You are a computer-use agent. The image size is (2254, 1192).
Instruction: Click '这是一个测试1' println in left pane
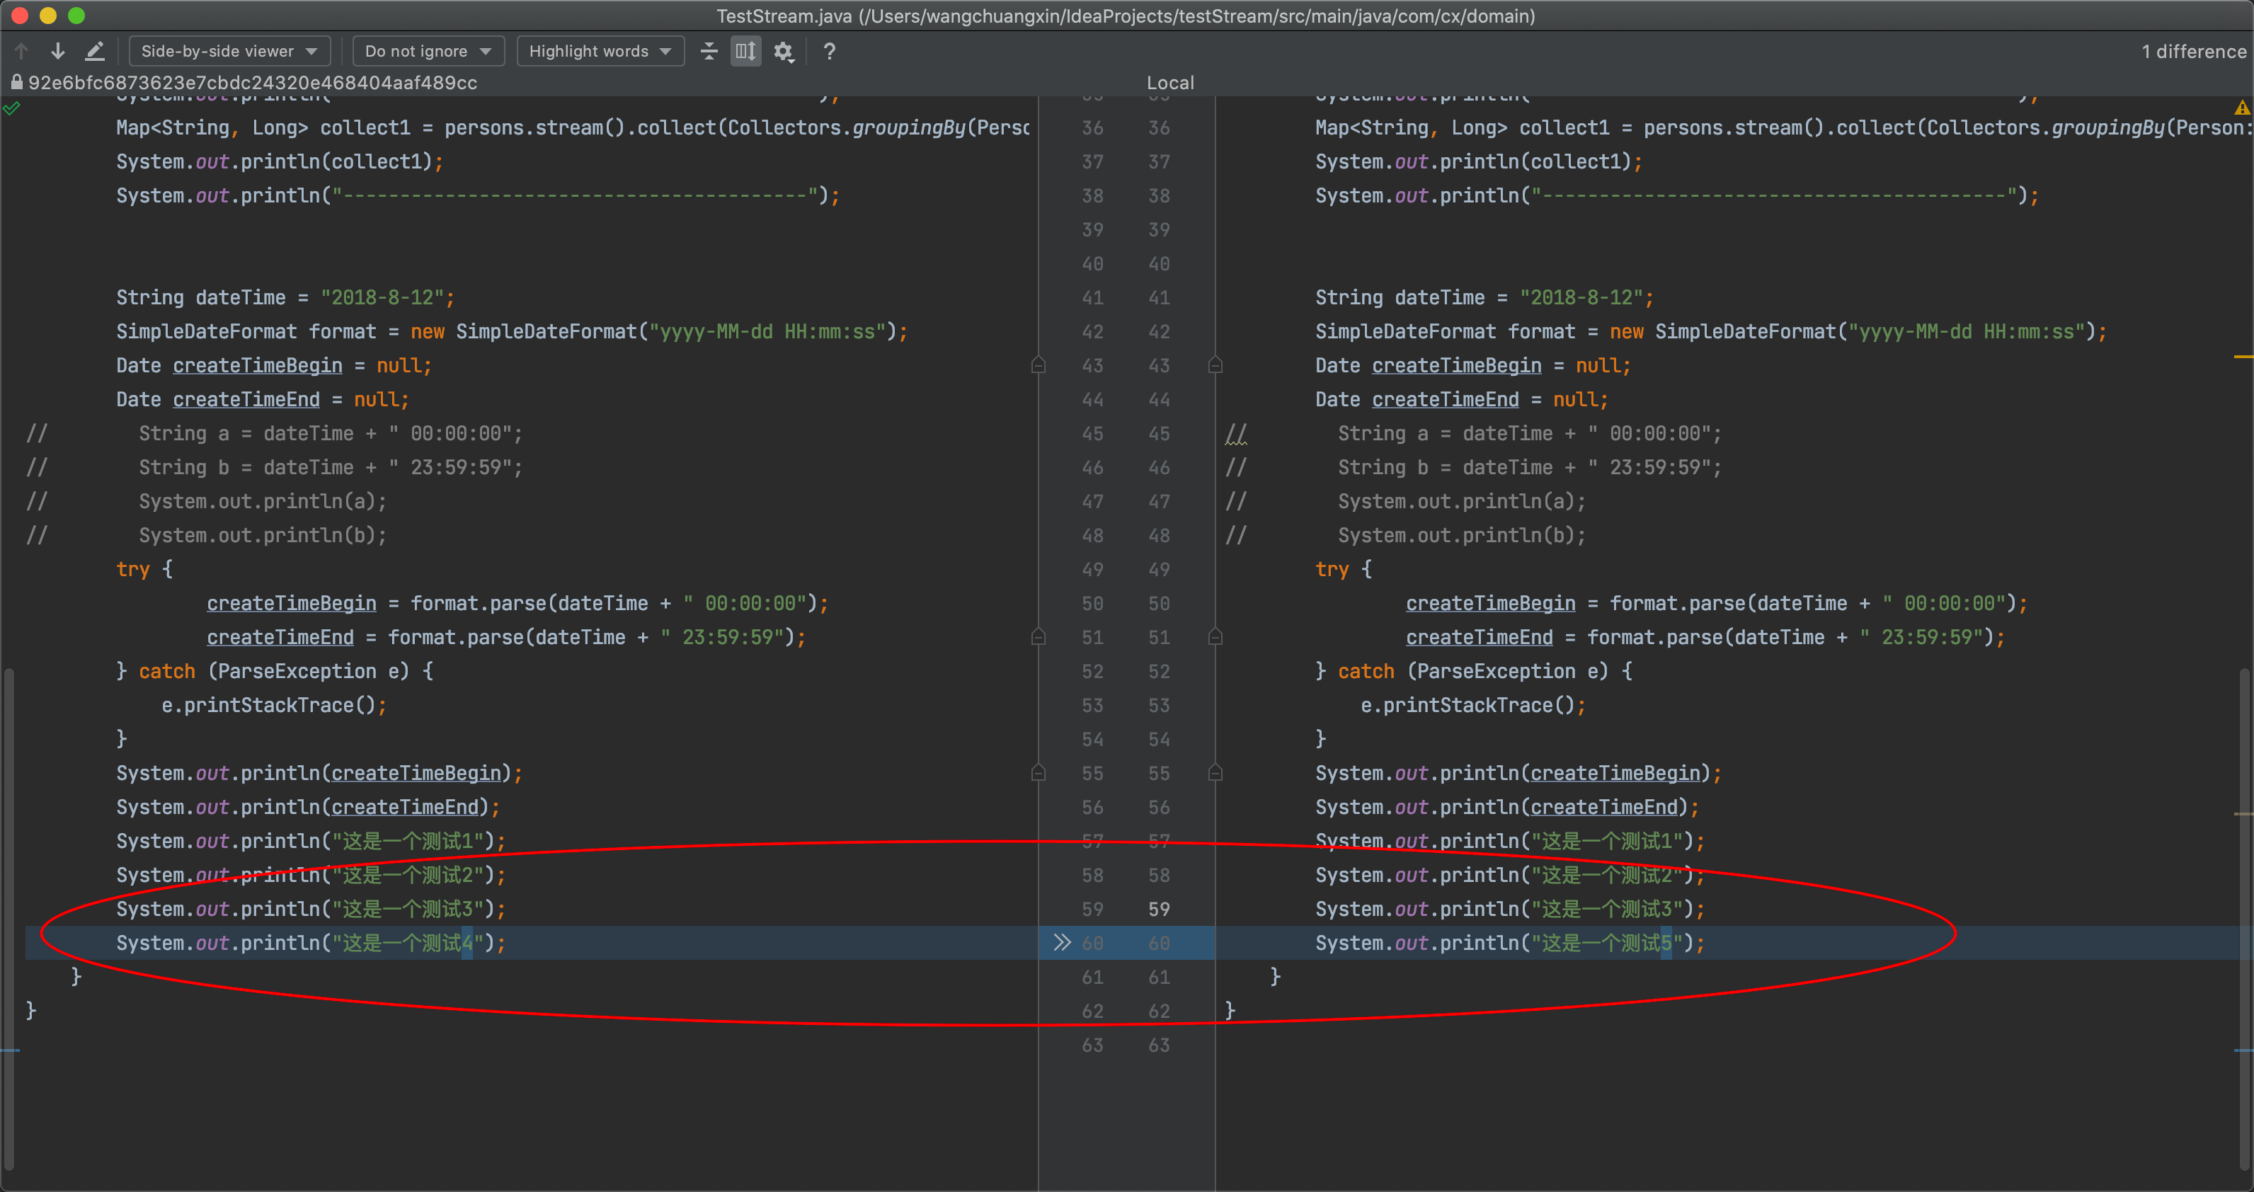pyautogui.click(x=311, y=841)
